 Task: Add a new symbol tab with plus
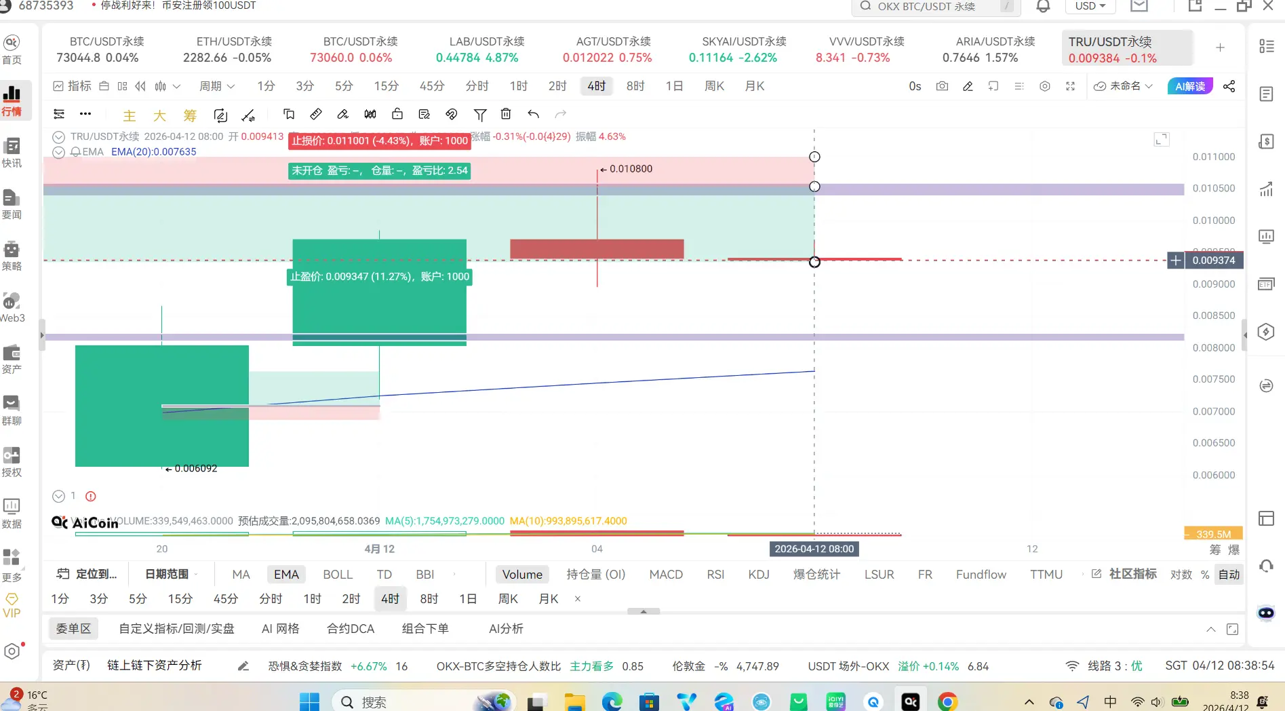(x=1220, y=47)
